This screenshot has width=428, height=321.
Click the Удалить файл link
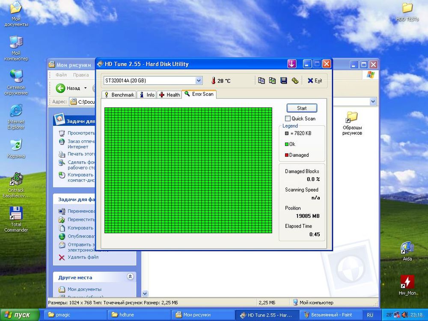(x=83, y=257)
